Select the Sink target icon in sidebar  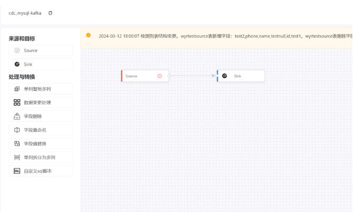[x=17, y=64]
